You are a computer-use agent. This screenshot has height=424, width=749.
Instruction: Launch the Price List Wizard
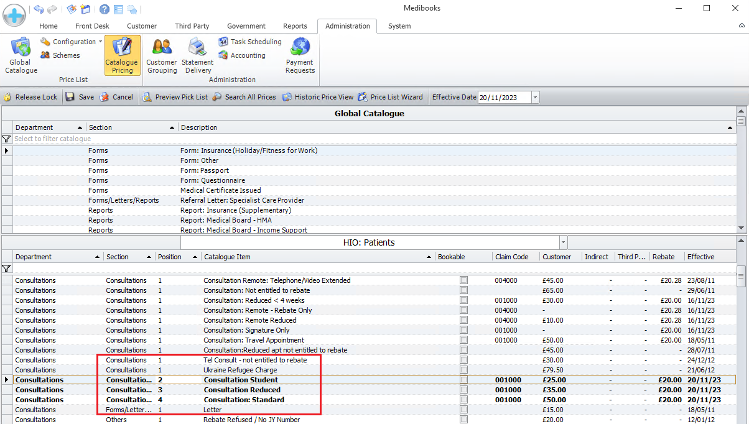tap(390, 97)
